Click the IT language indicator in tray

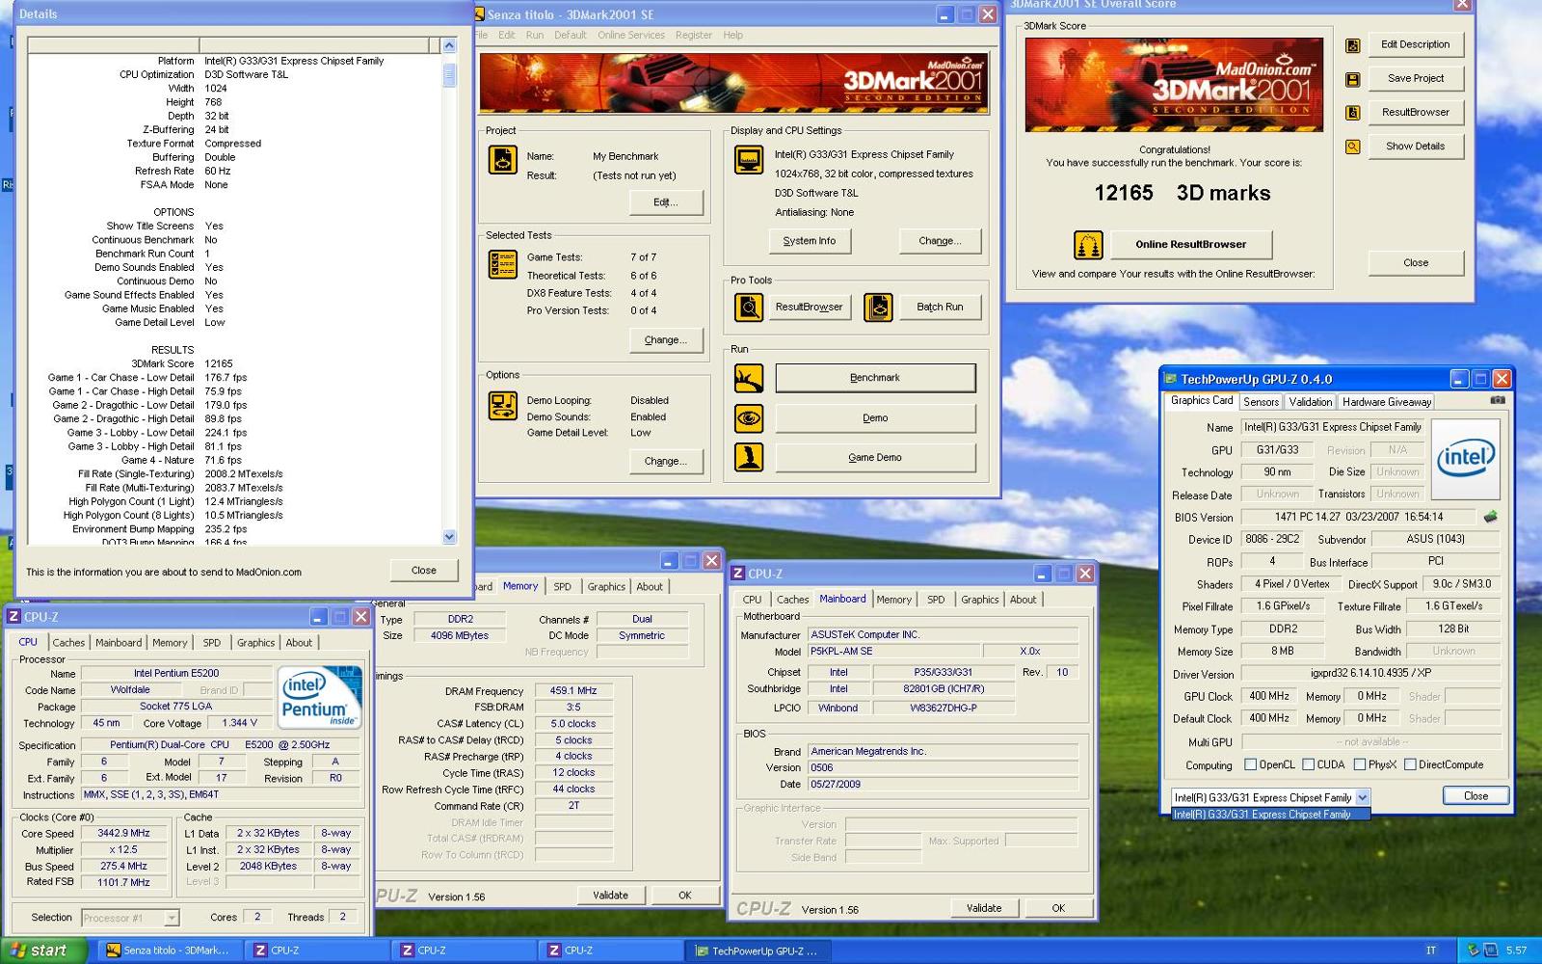[1431, 951]
